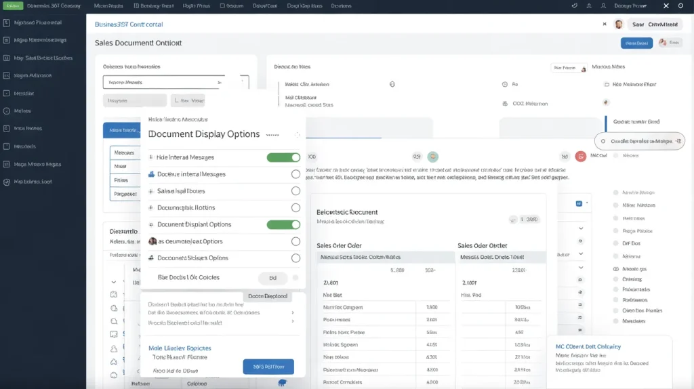
Task: Open the dropdown arrow beside the blue square icon
Action: [x=587, y=203]
